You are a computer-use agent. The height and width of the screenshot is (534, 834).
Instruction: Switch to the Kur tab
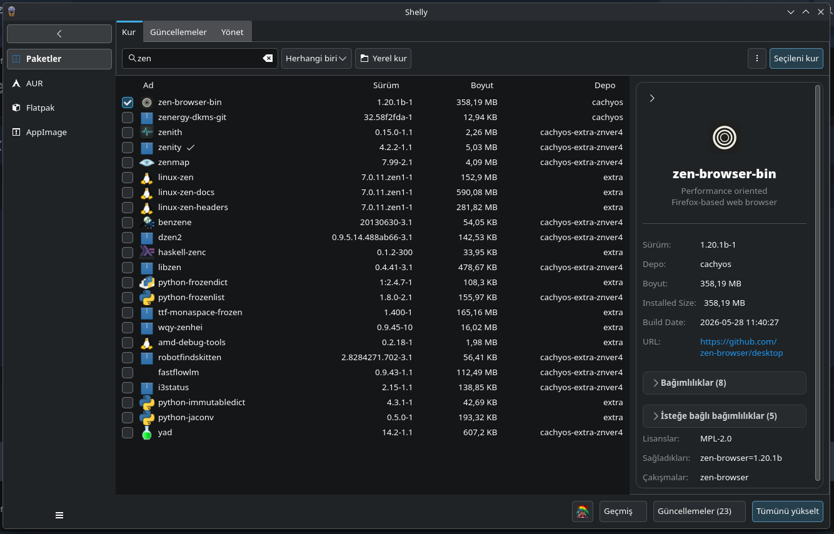coord(129,32)
